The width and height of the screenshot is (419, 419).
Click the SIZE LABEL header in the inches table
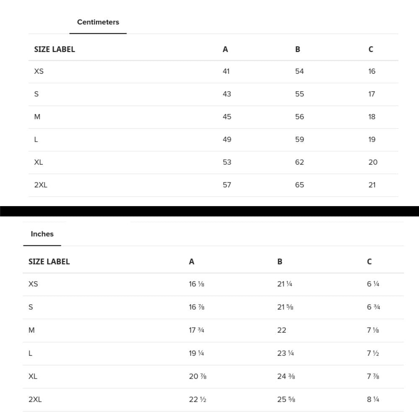click(49, 261)
